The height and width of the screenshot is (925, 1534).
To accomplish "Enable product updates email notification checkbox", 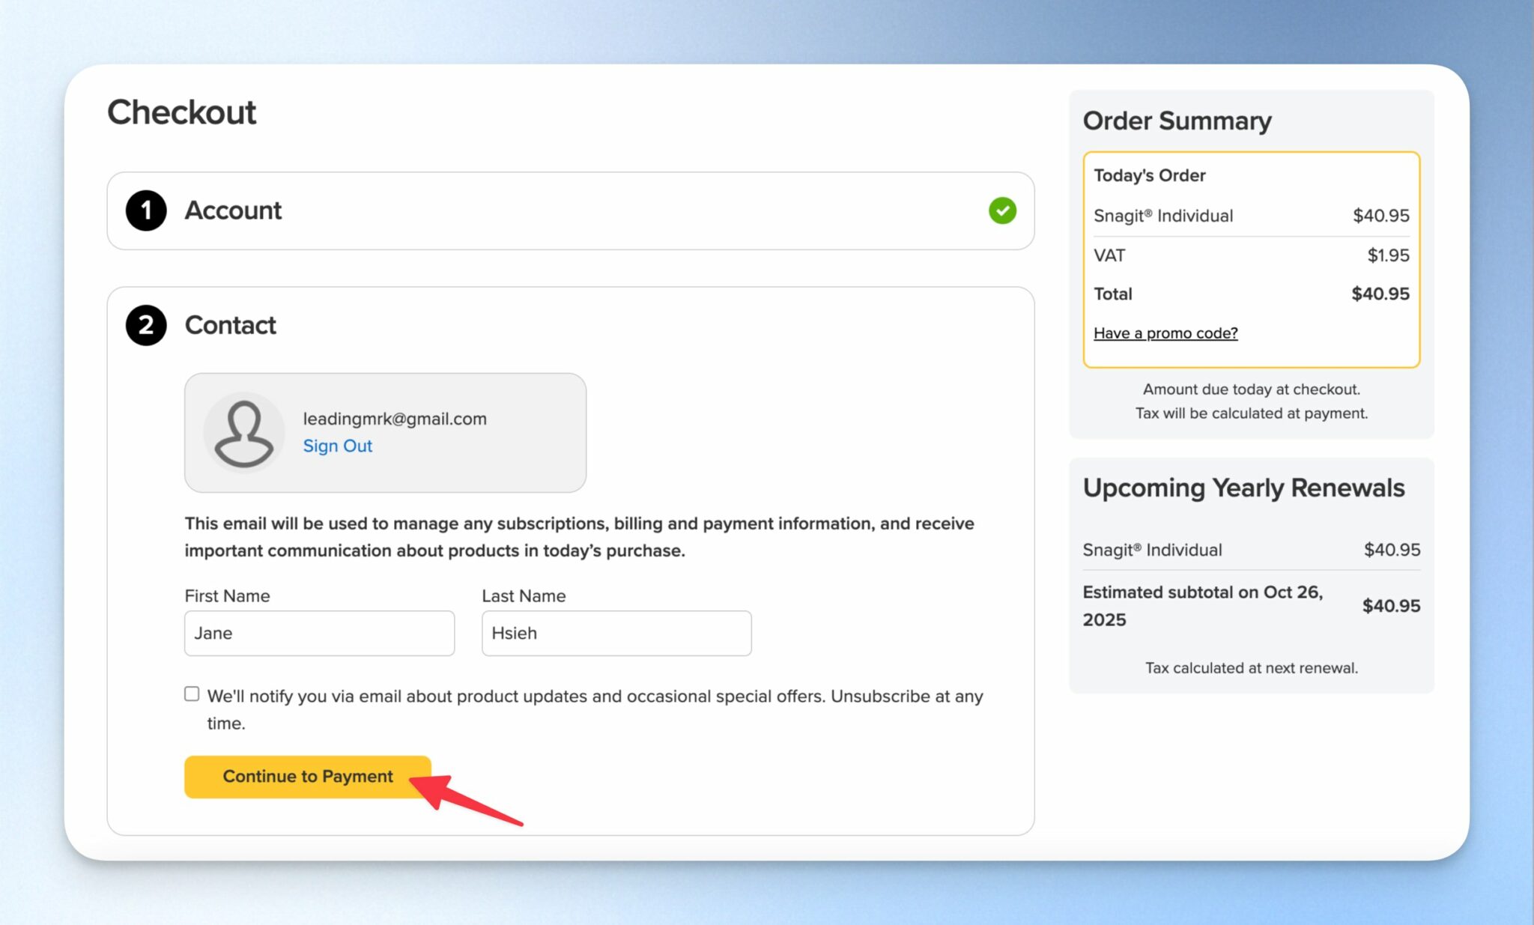I will click(x=192, y=694).
